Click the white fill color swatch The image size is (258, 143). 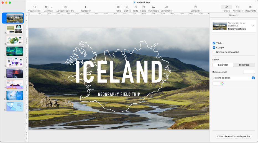216,83
